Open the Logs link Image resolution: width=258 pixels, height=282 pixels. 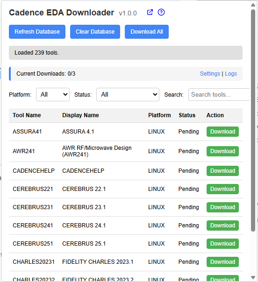[231, 74]
